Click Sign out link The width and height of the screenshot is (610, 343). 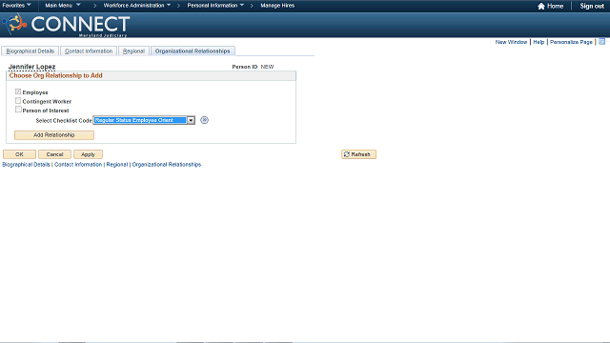click(x=592, y=6)
